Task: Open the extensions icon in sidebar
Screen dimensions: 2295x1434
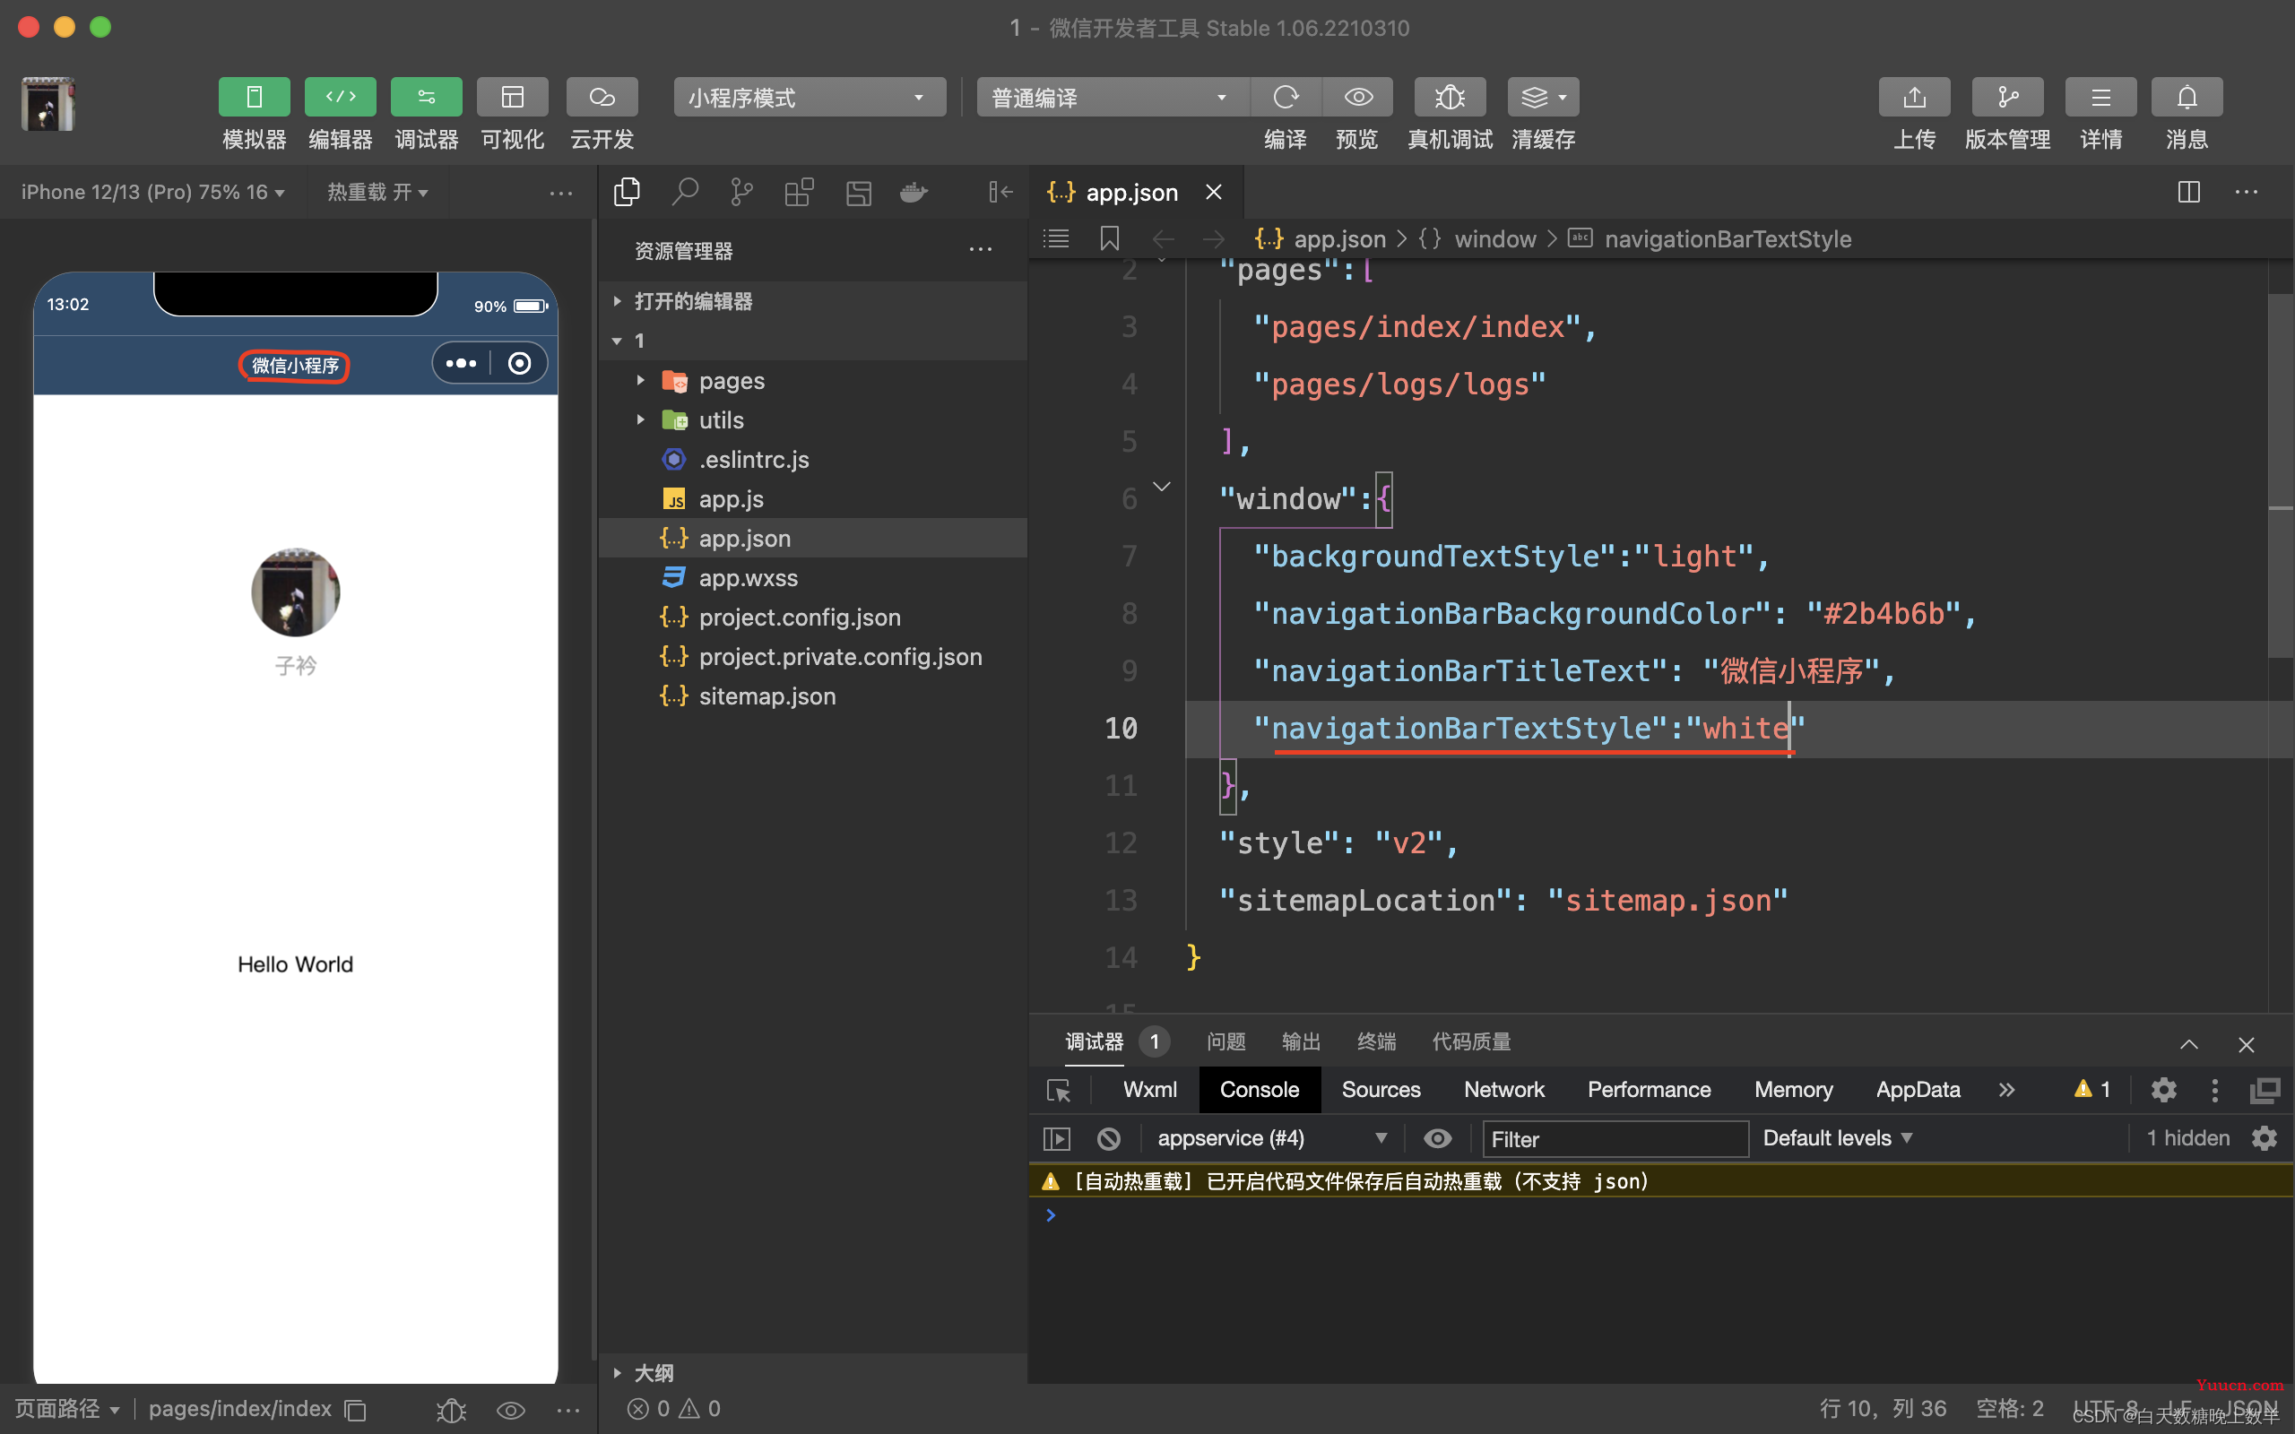Action: click(800, 193)
